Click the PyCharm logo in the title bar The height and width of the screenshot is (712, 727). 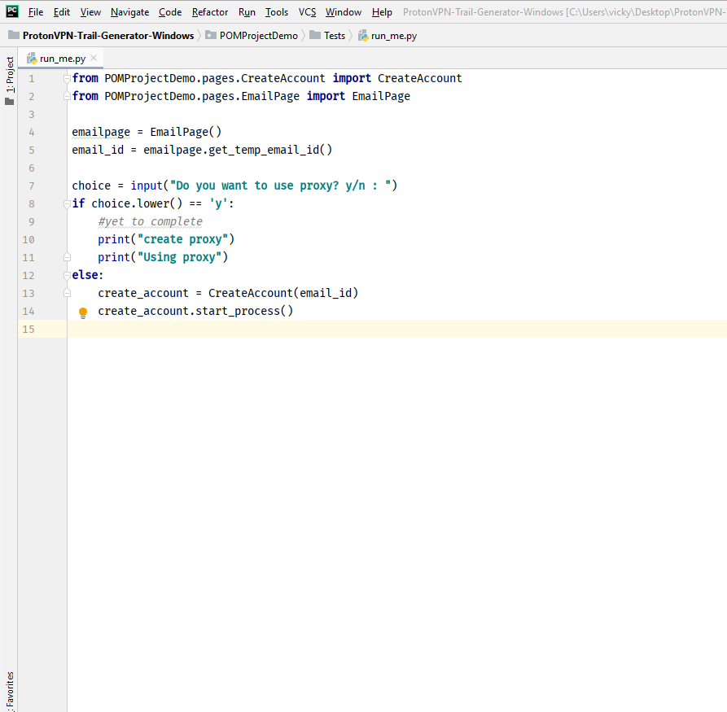(12, 11)
